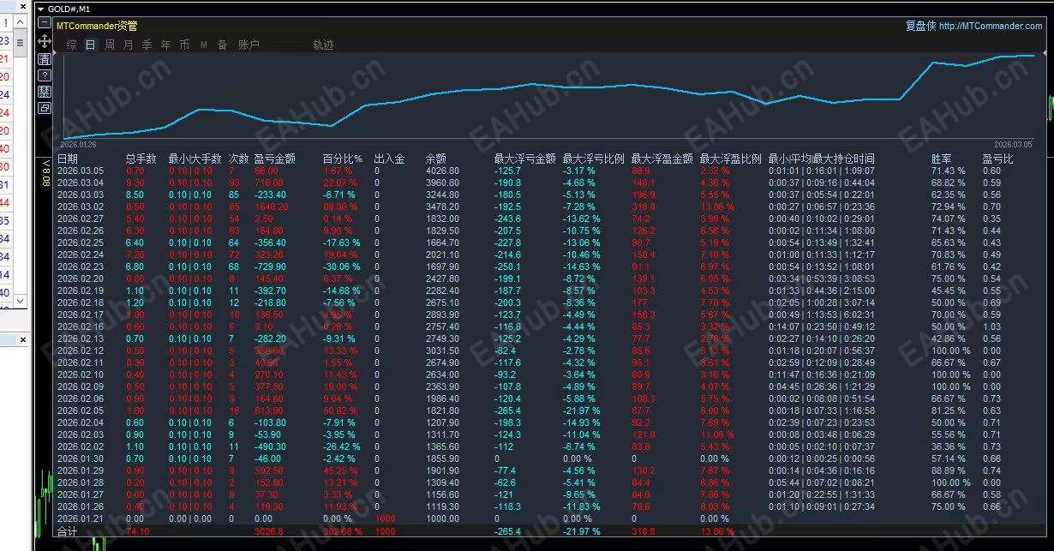
Task: Click the ! column header in left panel
Action: pyautogui.click(x=6, y=22)
